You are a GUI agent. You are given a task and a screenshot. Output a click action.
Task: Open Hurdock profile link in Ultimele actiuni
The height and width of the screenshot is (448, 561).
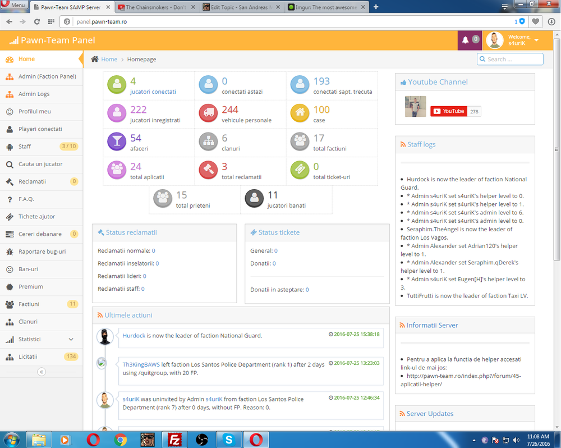[x=134, y=336]
